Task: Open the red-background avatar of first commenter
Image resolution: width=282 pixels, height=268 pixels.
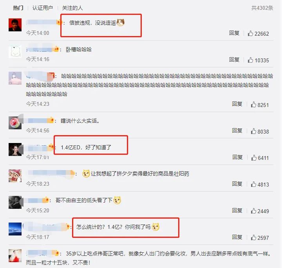Action: click(x=15, y=25)
